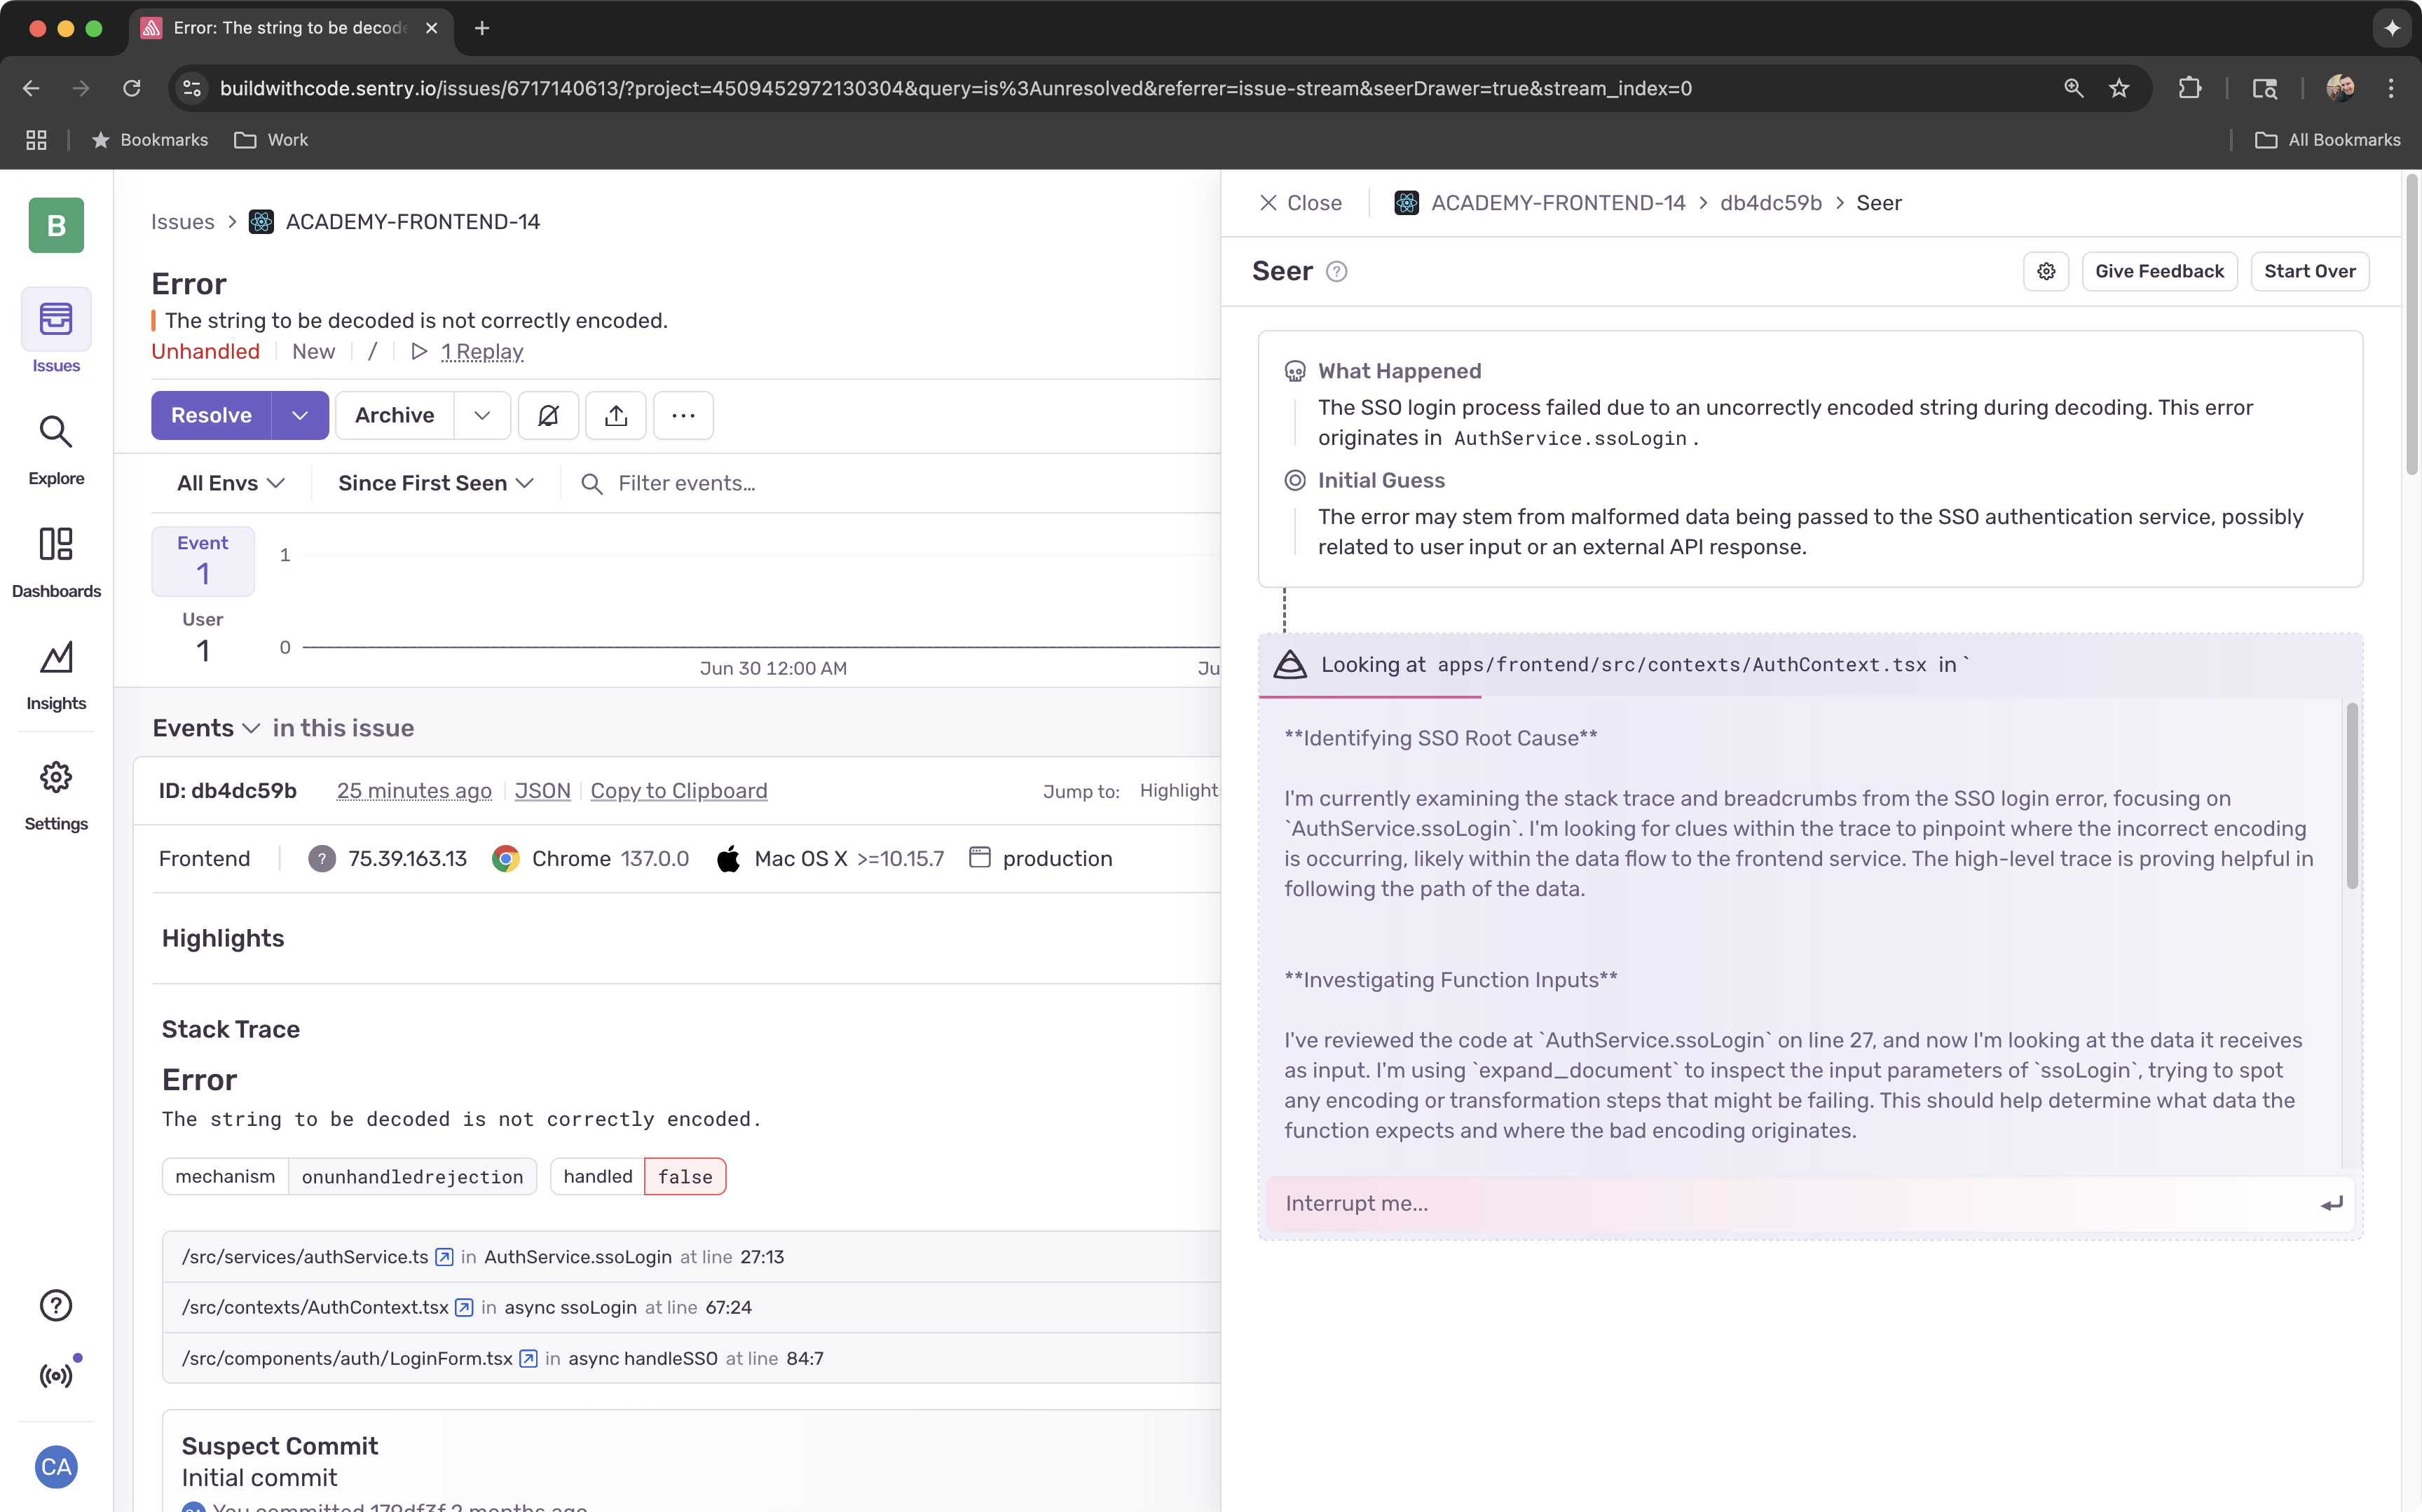This screenshot has height=1512, width=2422.
Task: Open the CA user avatar menu
Action: 56,1467
